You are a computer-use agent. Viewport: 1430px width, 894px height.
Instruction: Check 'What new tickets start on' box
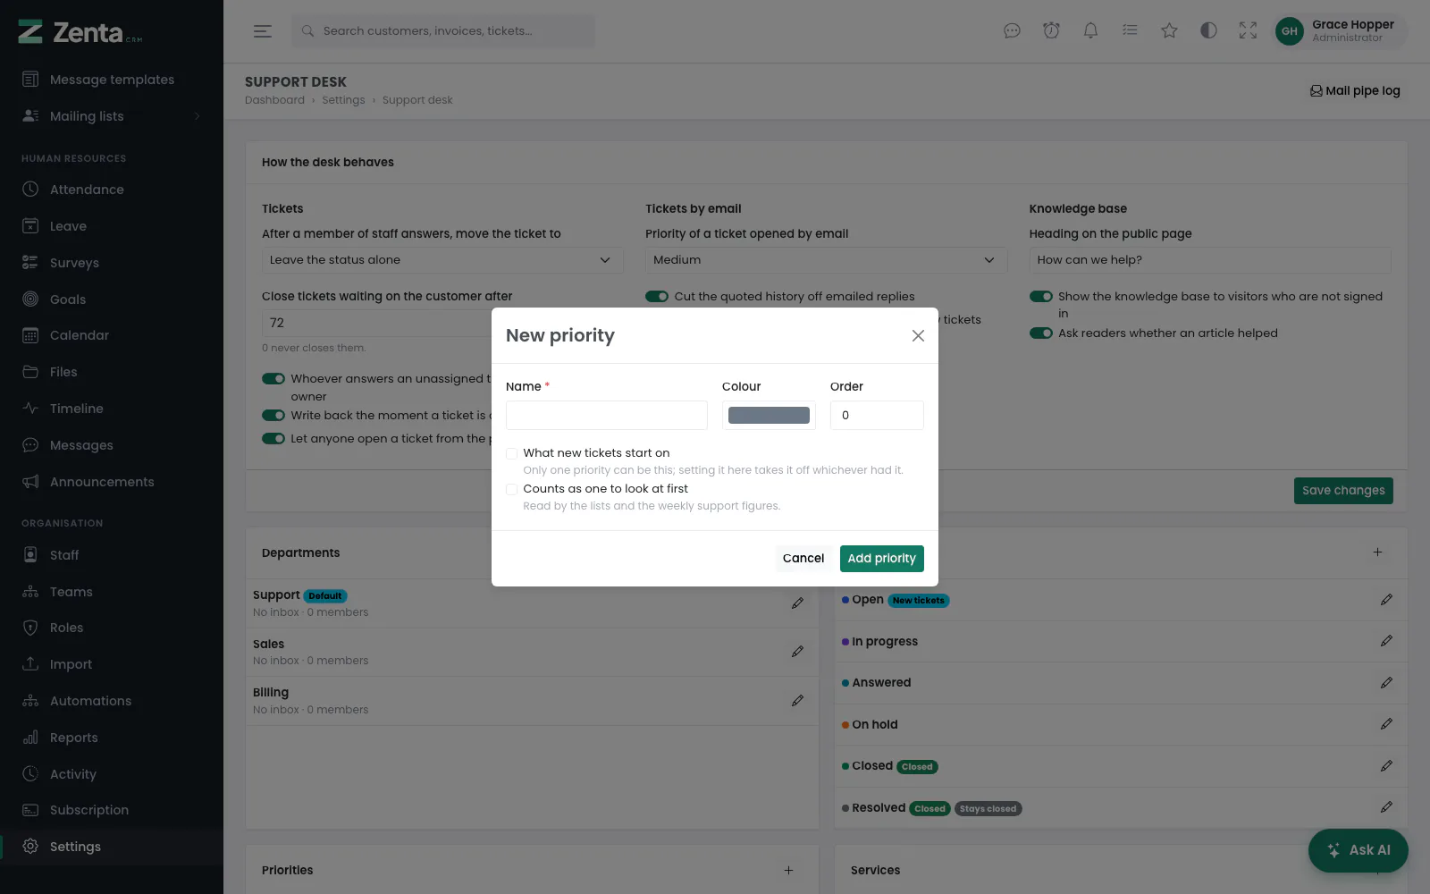tap(512, 453)
